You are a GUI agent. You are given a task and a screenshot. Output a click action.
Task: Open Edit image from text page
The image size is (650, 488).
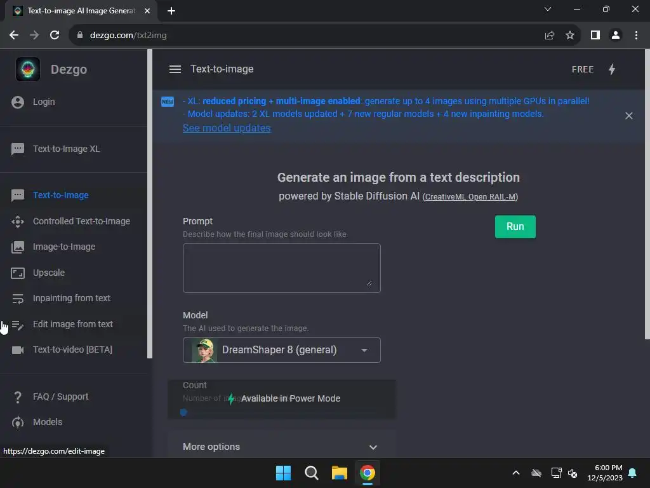coord(72,324)
